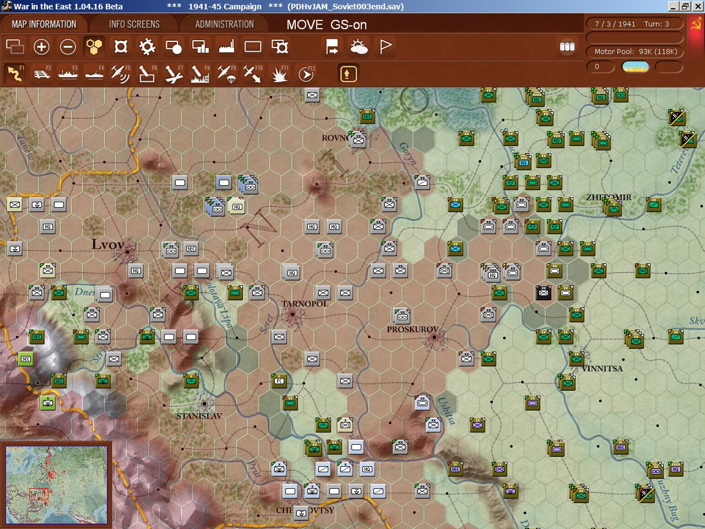Select the F10 aircraft with arrow icon
Viewport: 705px width, 529px height.
pyautogui.click(x=253, y=74)
